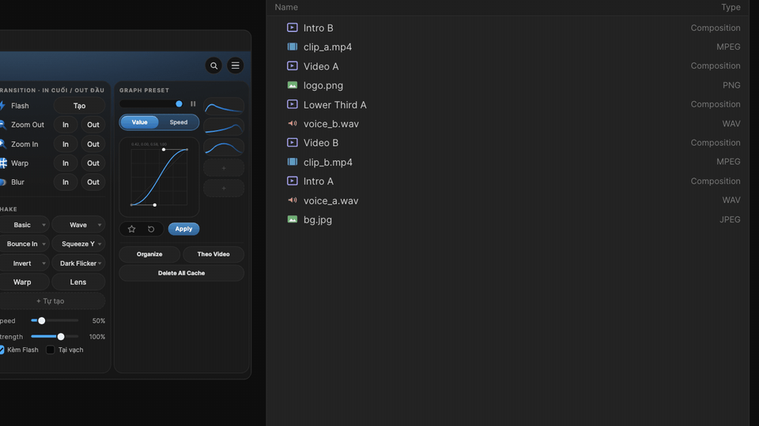Apply Warp In transition
The width and height of the screenshot is (759, 426).
click(66, 163)
